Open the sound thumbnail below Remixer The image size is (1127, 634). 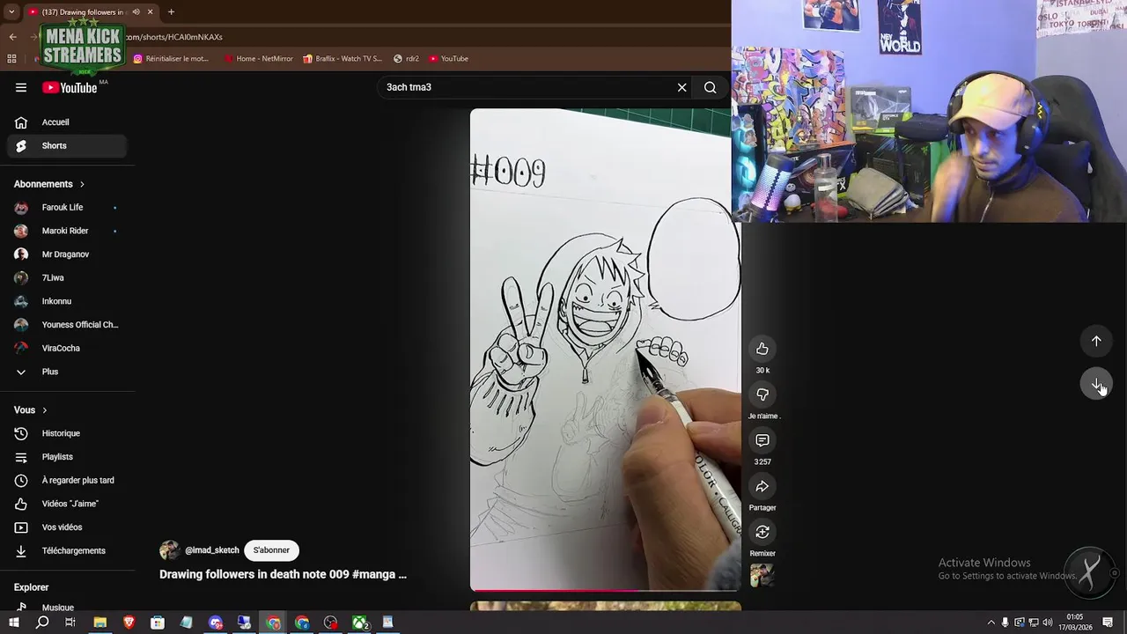click(762, 575)
